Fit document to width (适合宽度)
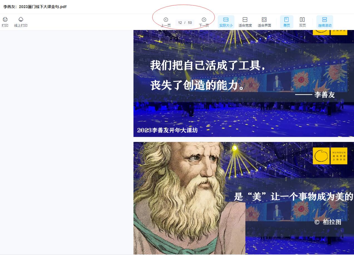The height and width of the screenshot is (255, 354). tap(245, 22)
